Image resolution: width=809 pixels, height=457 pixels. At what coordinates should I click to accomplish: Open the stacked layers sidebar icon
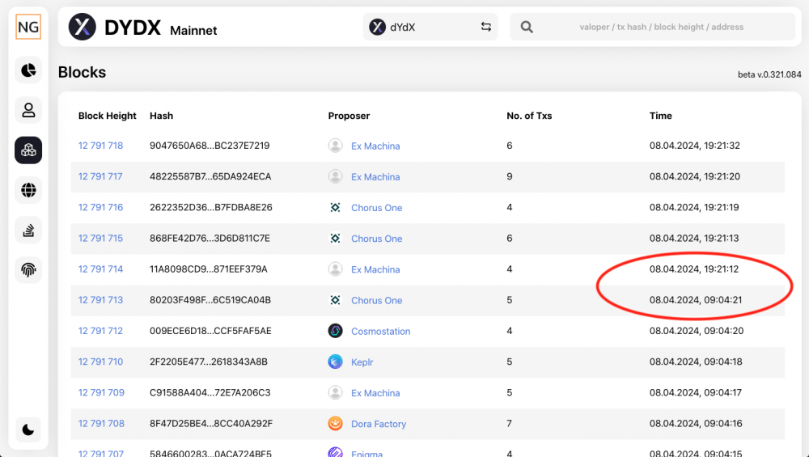tap(28, 230)
